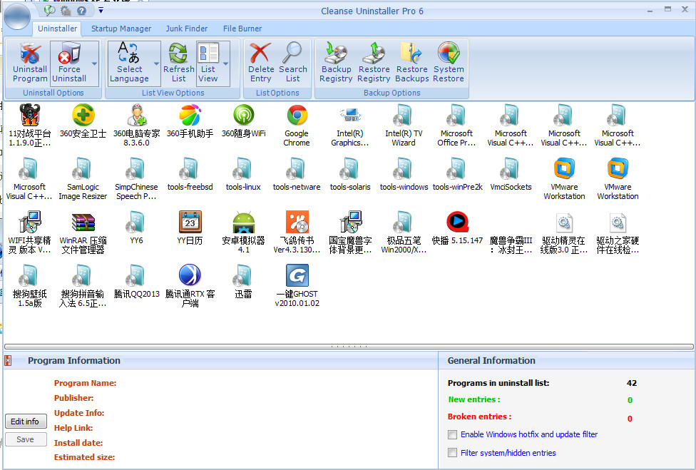Select the 飞鸽传书 entry
The height and width of the screenshot is (470, 696).
coord(297,233)
